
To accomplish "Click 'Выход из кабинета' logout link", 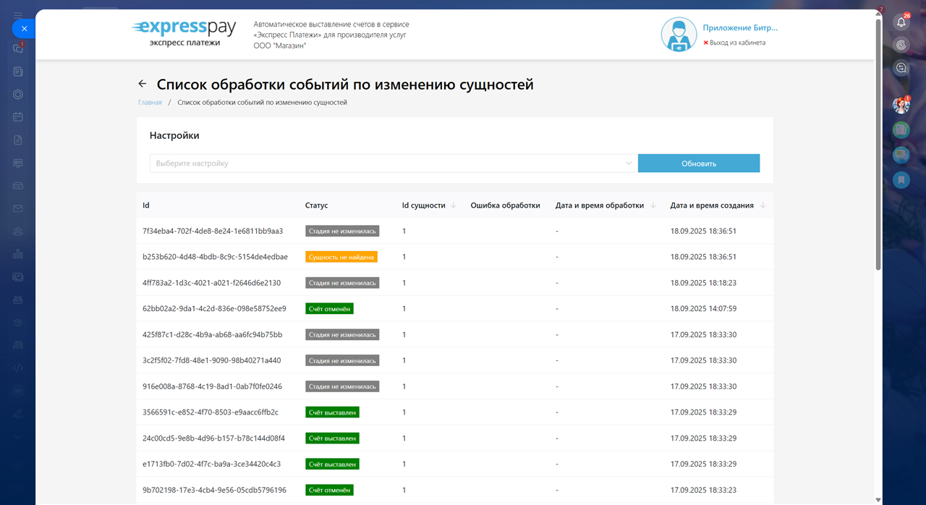I will [x=737, y=43].
